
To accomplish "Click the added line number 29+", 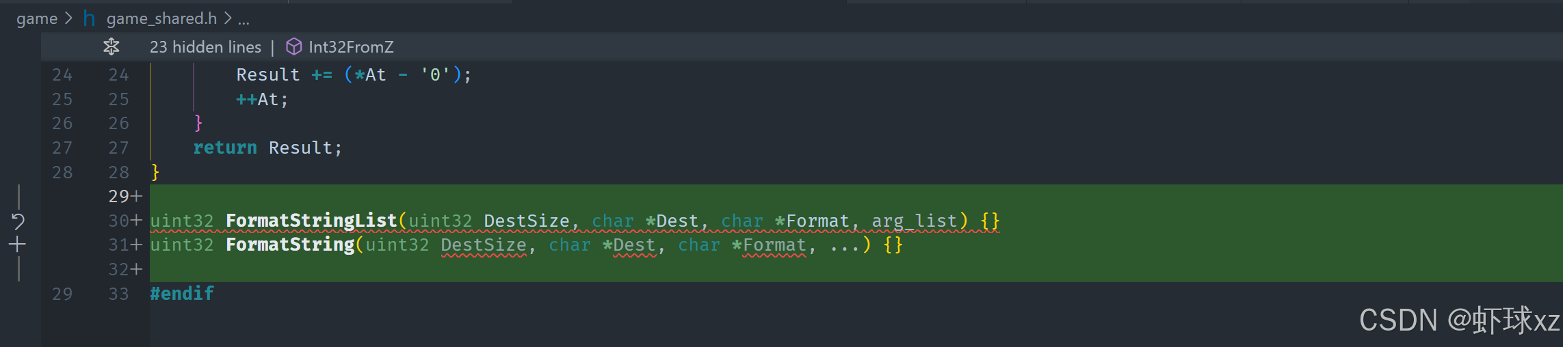I will click(125, 197).
